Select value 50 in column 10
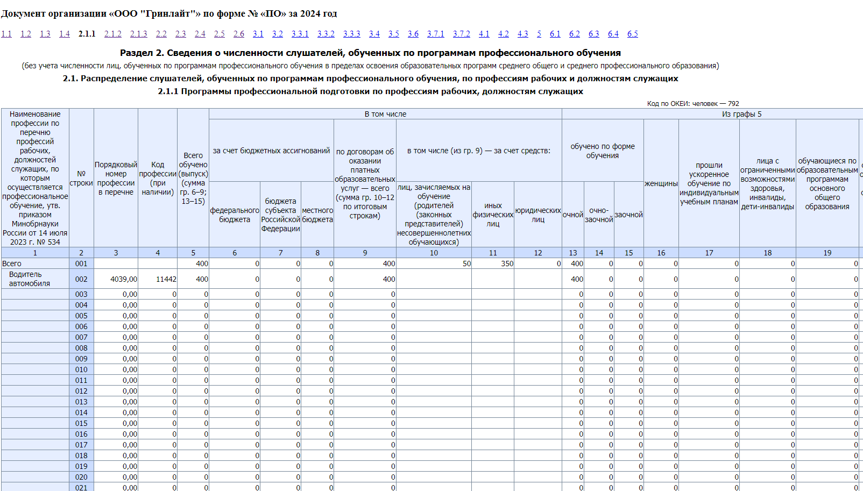The height and width of the screenshot is (491, 863). pyautogui.click(x=434, y=264)
